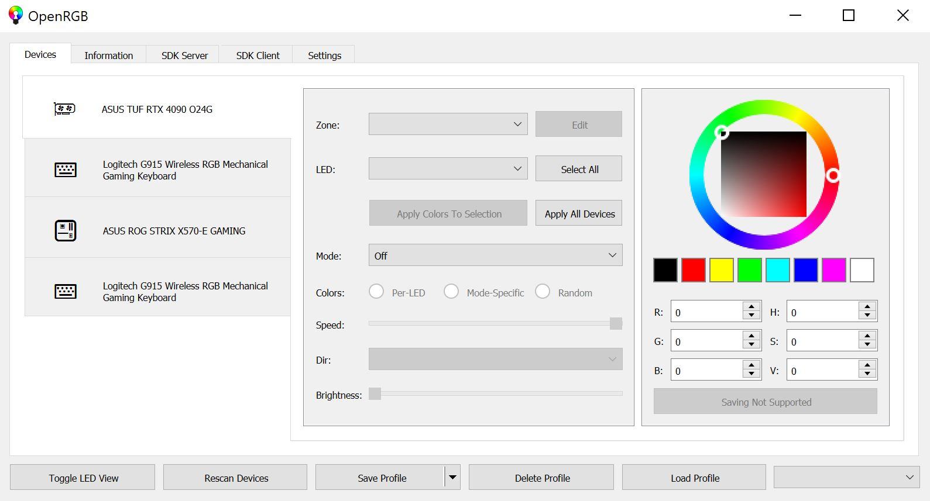Pick the green color swatch
Image resolution: width=930 pixels, height=501 pixels.
750,270
